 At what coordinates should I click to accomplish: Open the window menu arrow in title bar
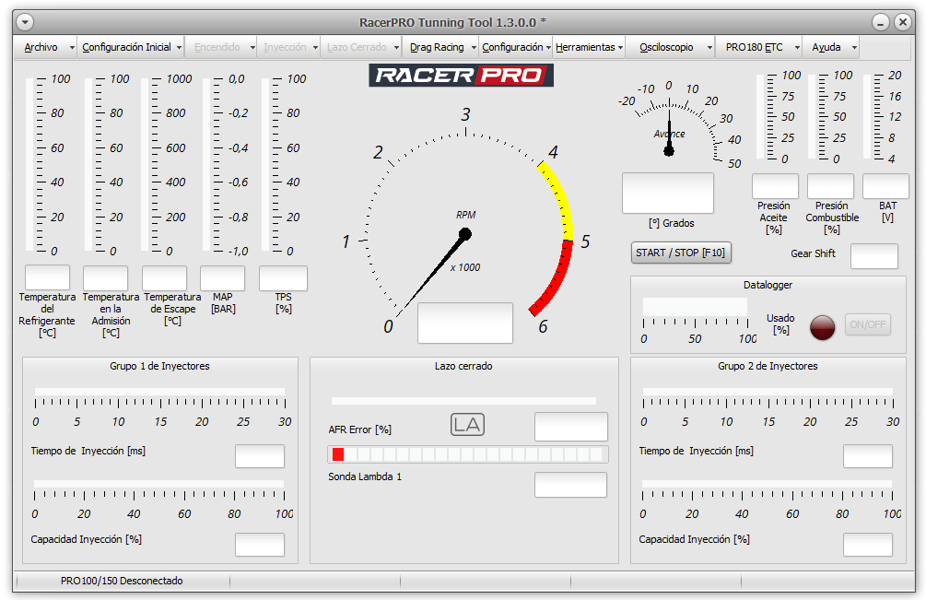click(x=25, y=22)
